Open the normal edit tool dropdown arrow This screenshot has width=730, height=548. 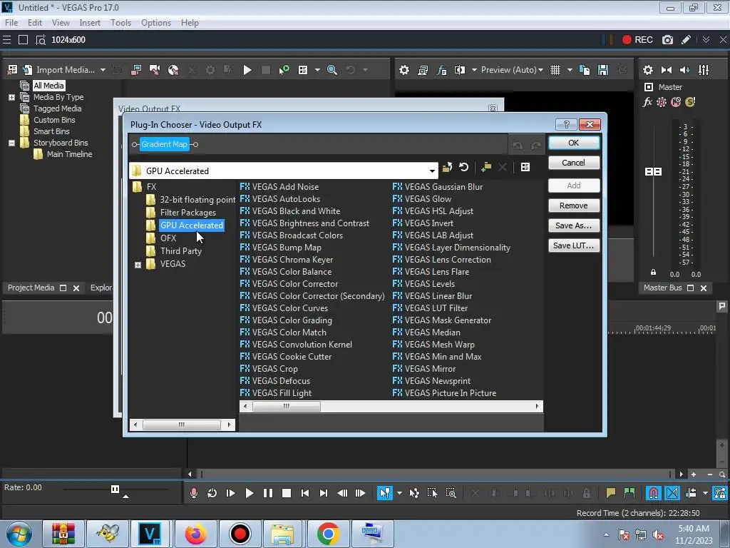(399, 493)
